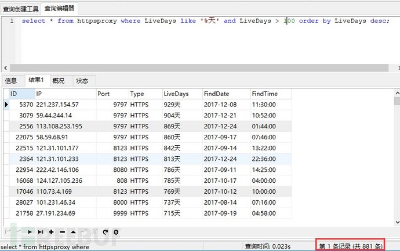This screenshot has width=400, height=251.
Task: Open the 信息 results tab
Action: click(10, 81)
